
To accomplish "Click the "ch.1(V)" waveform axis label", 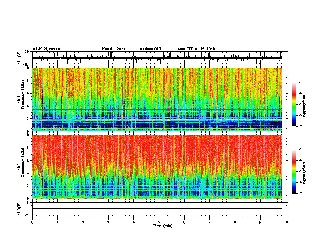I will tap(20, 58).
